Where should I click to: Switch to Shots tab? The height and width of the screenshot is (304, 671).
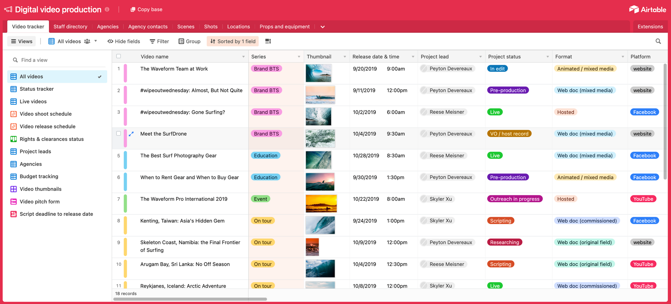click(211, 27)
